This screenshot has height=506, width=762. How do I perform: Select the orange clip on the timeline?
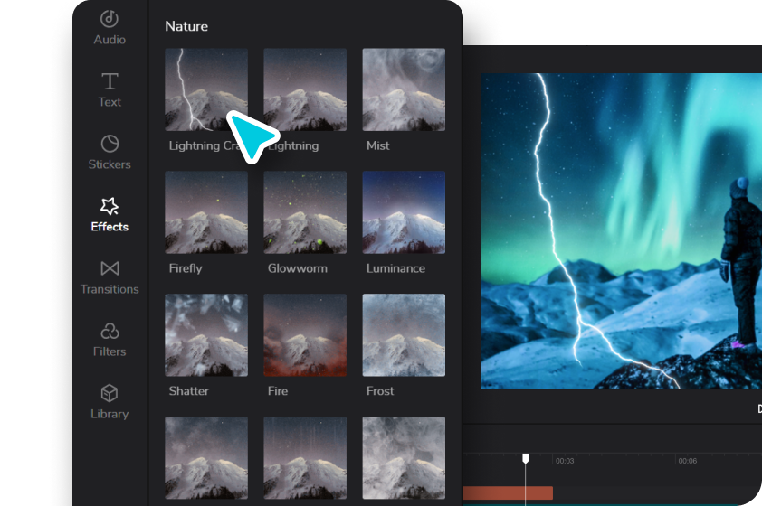[x=508, y=493]
